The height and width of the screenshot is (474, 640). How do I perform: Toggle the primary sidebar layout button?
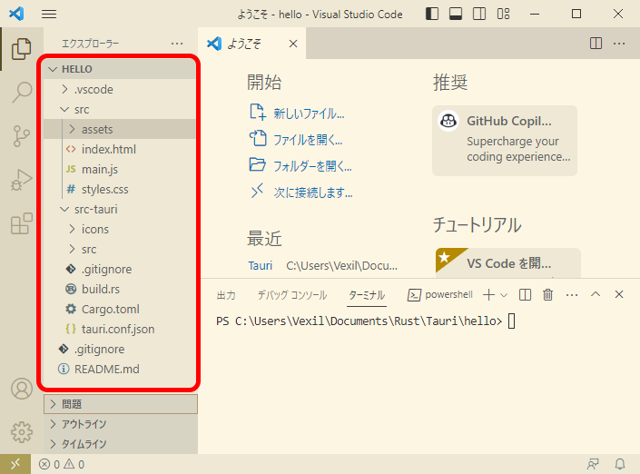(433, 14)
